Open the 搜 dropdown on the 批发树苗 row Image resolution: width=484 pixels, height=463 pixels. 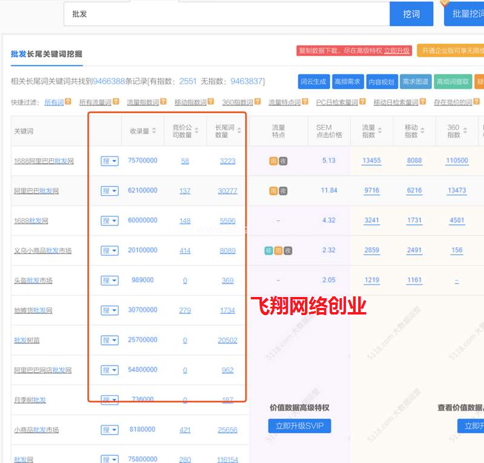109,340
